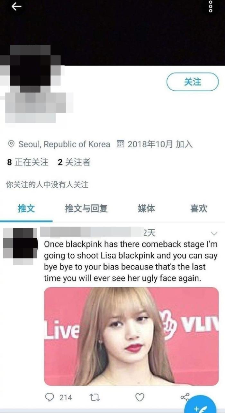Open the 8 正在关注 following list

click(x=28, y=162)
